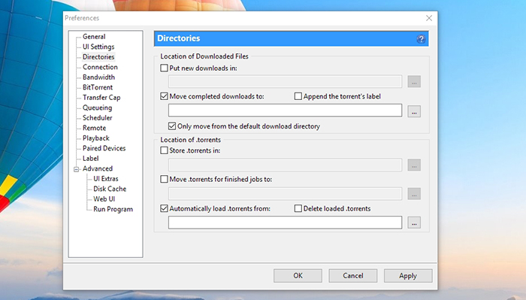Go to Connection settings
Screen dimensions: 526x300
[100, 67]
